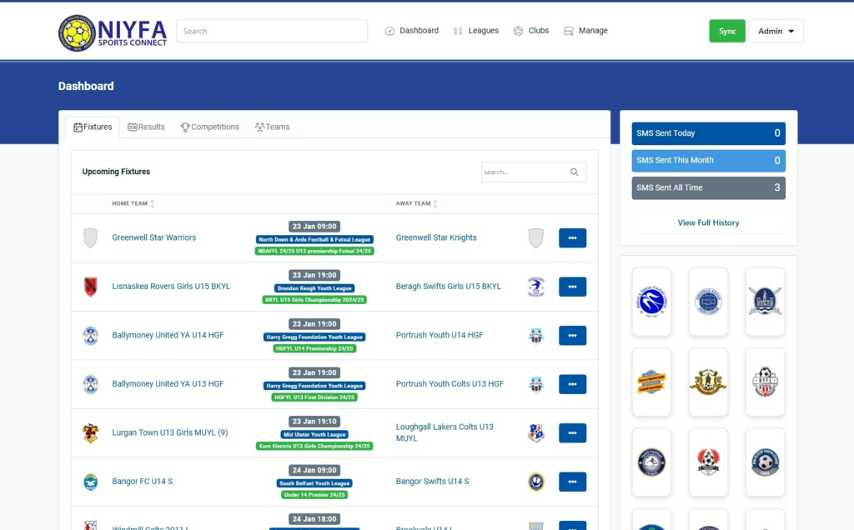Click the Bangor FC U14 S crest
Viewport: 854px width, 530px height.
pos(90,482)
